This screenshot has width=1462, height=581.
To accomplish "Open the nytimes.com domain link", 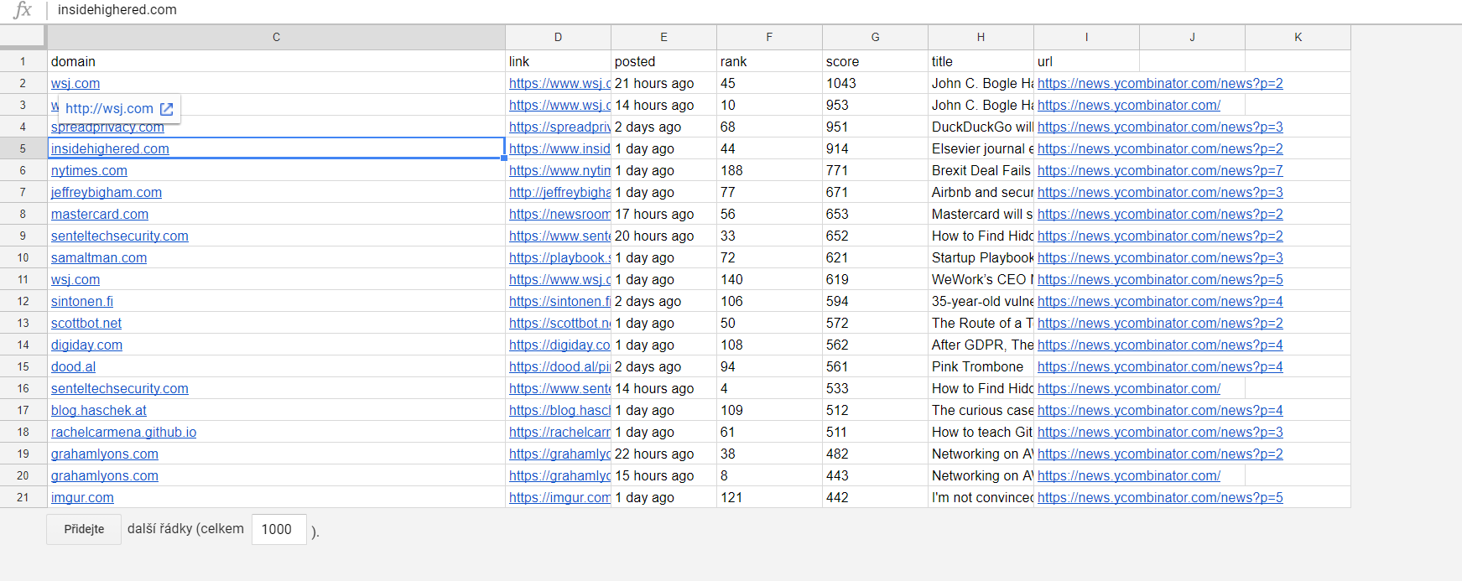I will click(89, 170).
